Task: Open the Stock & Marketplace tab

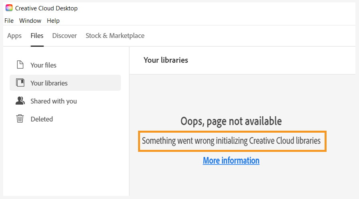Action: tap(115, 36)
